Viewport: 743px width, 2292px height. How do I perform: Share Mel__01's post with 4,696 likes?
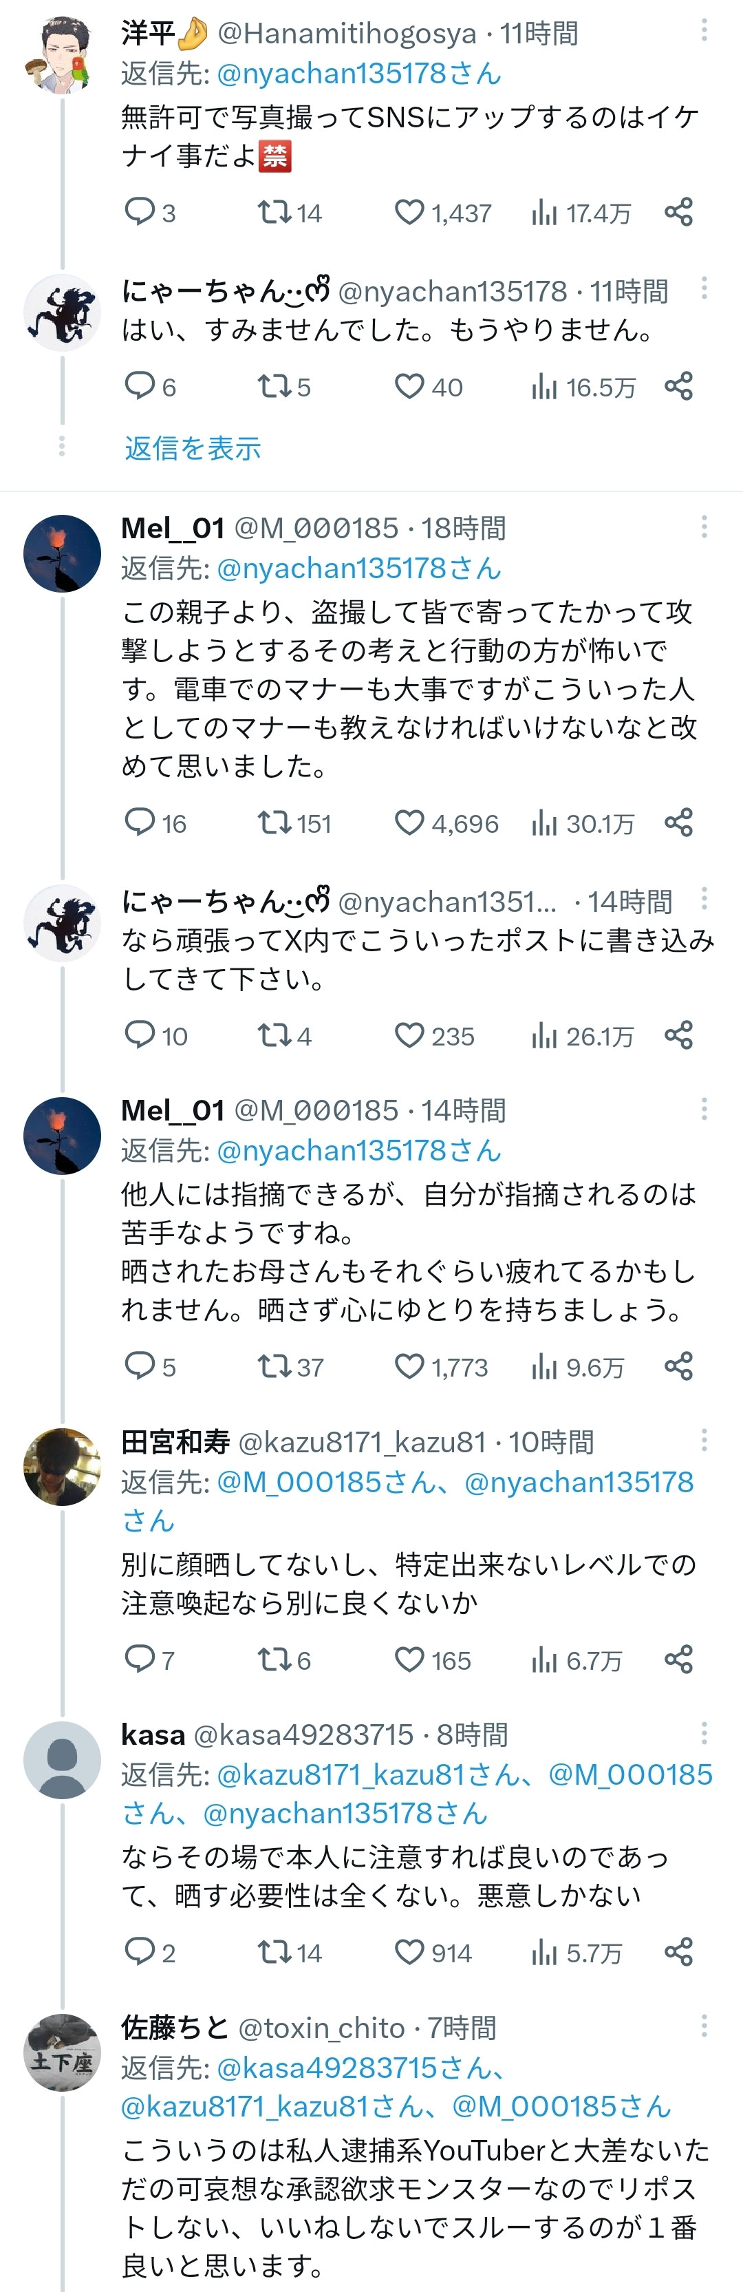click(678, 822)
